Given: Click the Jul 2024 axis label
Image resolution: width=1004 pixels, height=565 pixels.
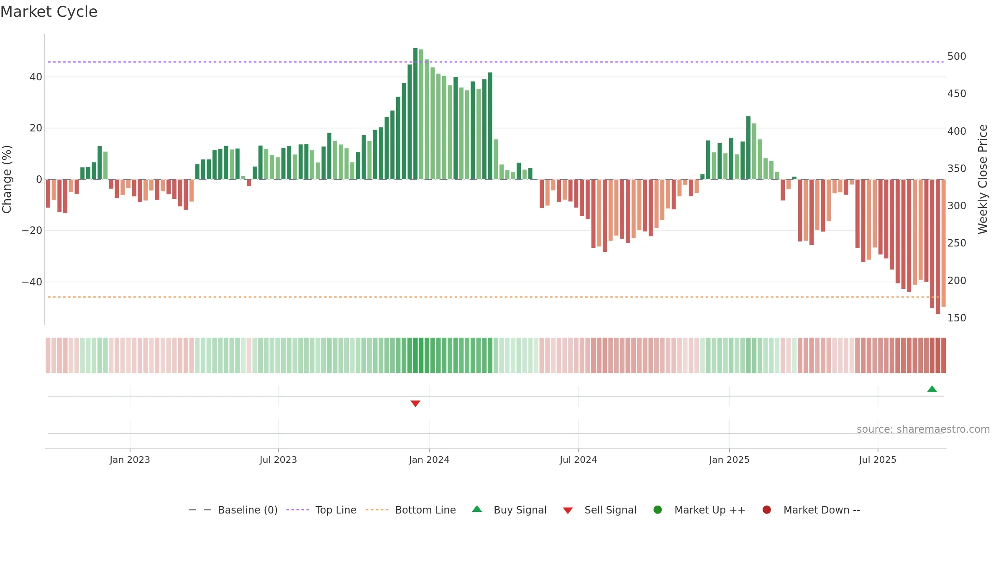Looking at the screenshot, I should (x=579, y=460).
